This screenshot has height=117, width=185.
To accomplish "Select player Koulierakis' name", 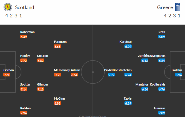I will (157, 84).
